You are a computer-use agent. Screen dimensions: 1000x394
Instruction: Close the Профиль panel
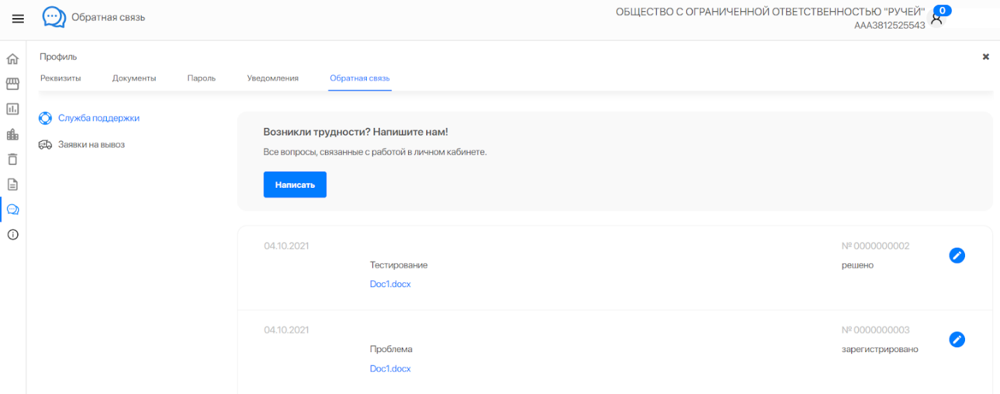click(985, 57)
